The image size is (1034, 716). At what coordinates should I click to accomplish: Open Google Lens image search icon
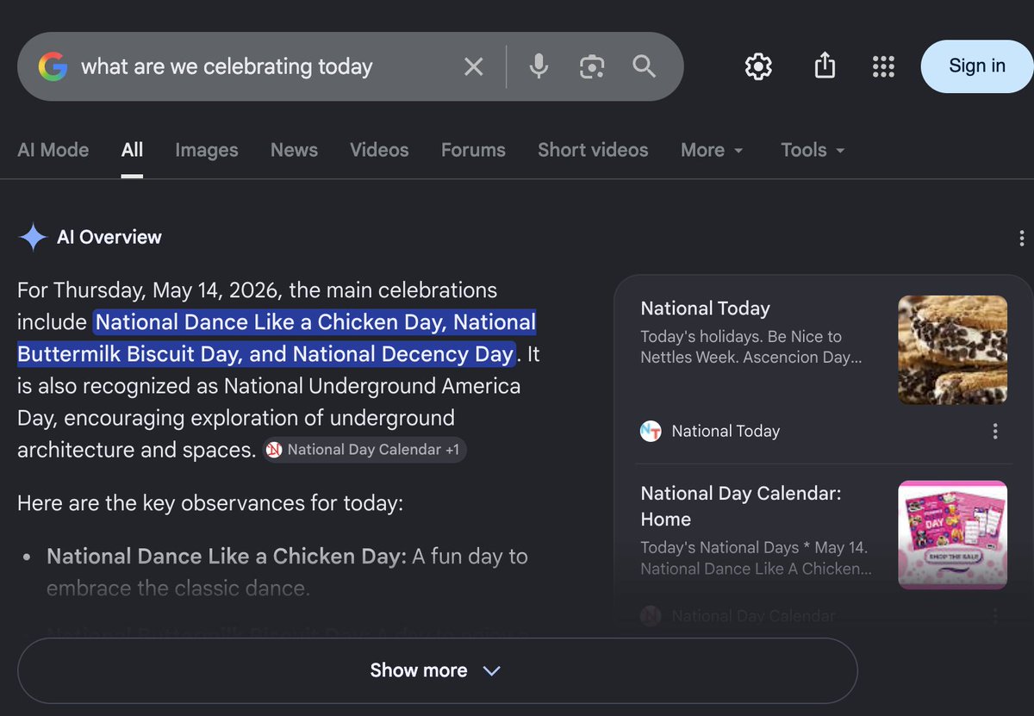pos(592,66)
